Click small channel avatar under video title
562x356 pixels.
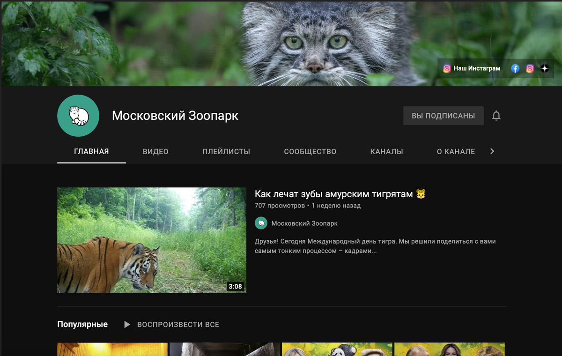(x=261, y=223)
